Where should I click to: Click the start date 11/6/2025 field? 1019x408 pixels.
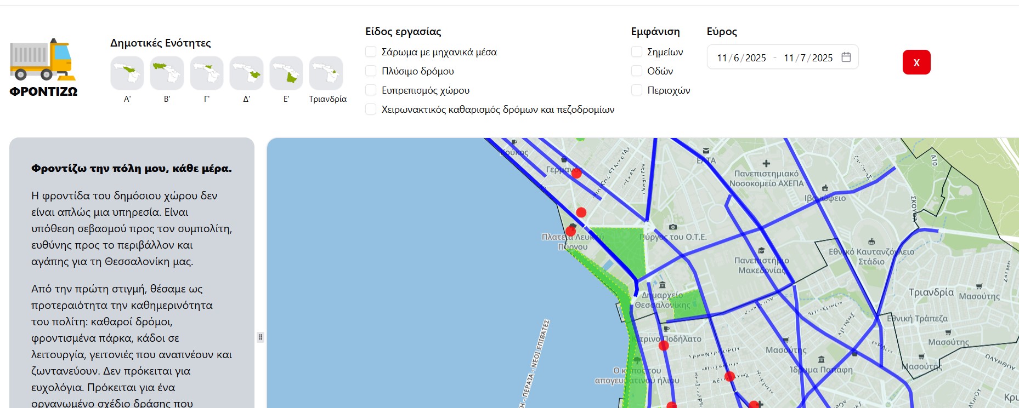pos(741,58)
